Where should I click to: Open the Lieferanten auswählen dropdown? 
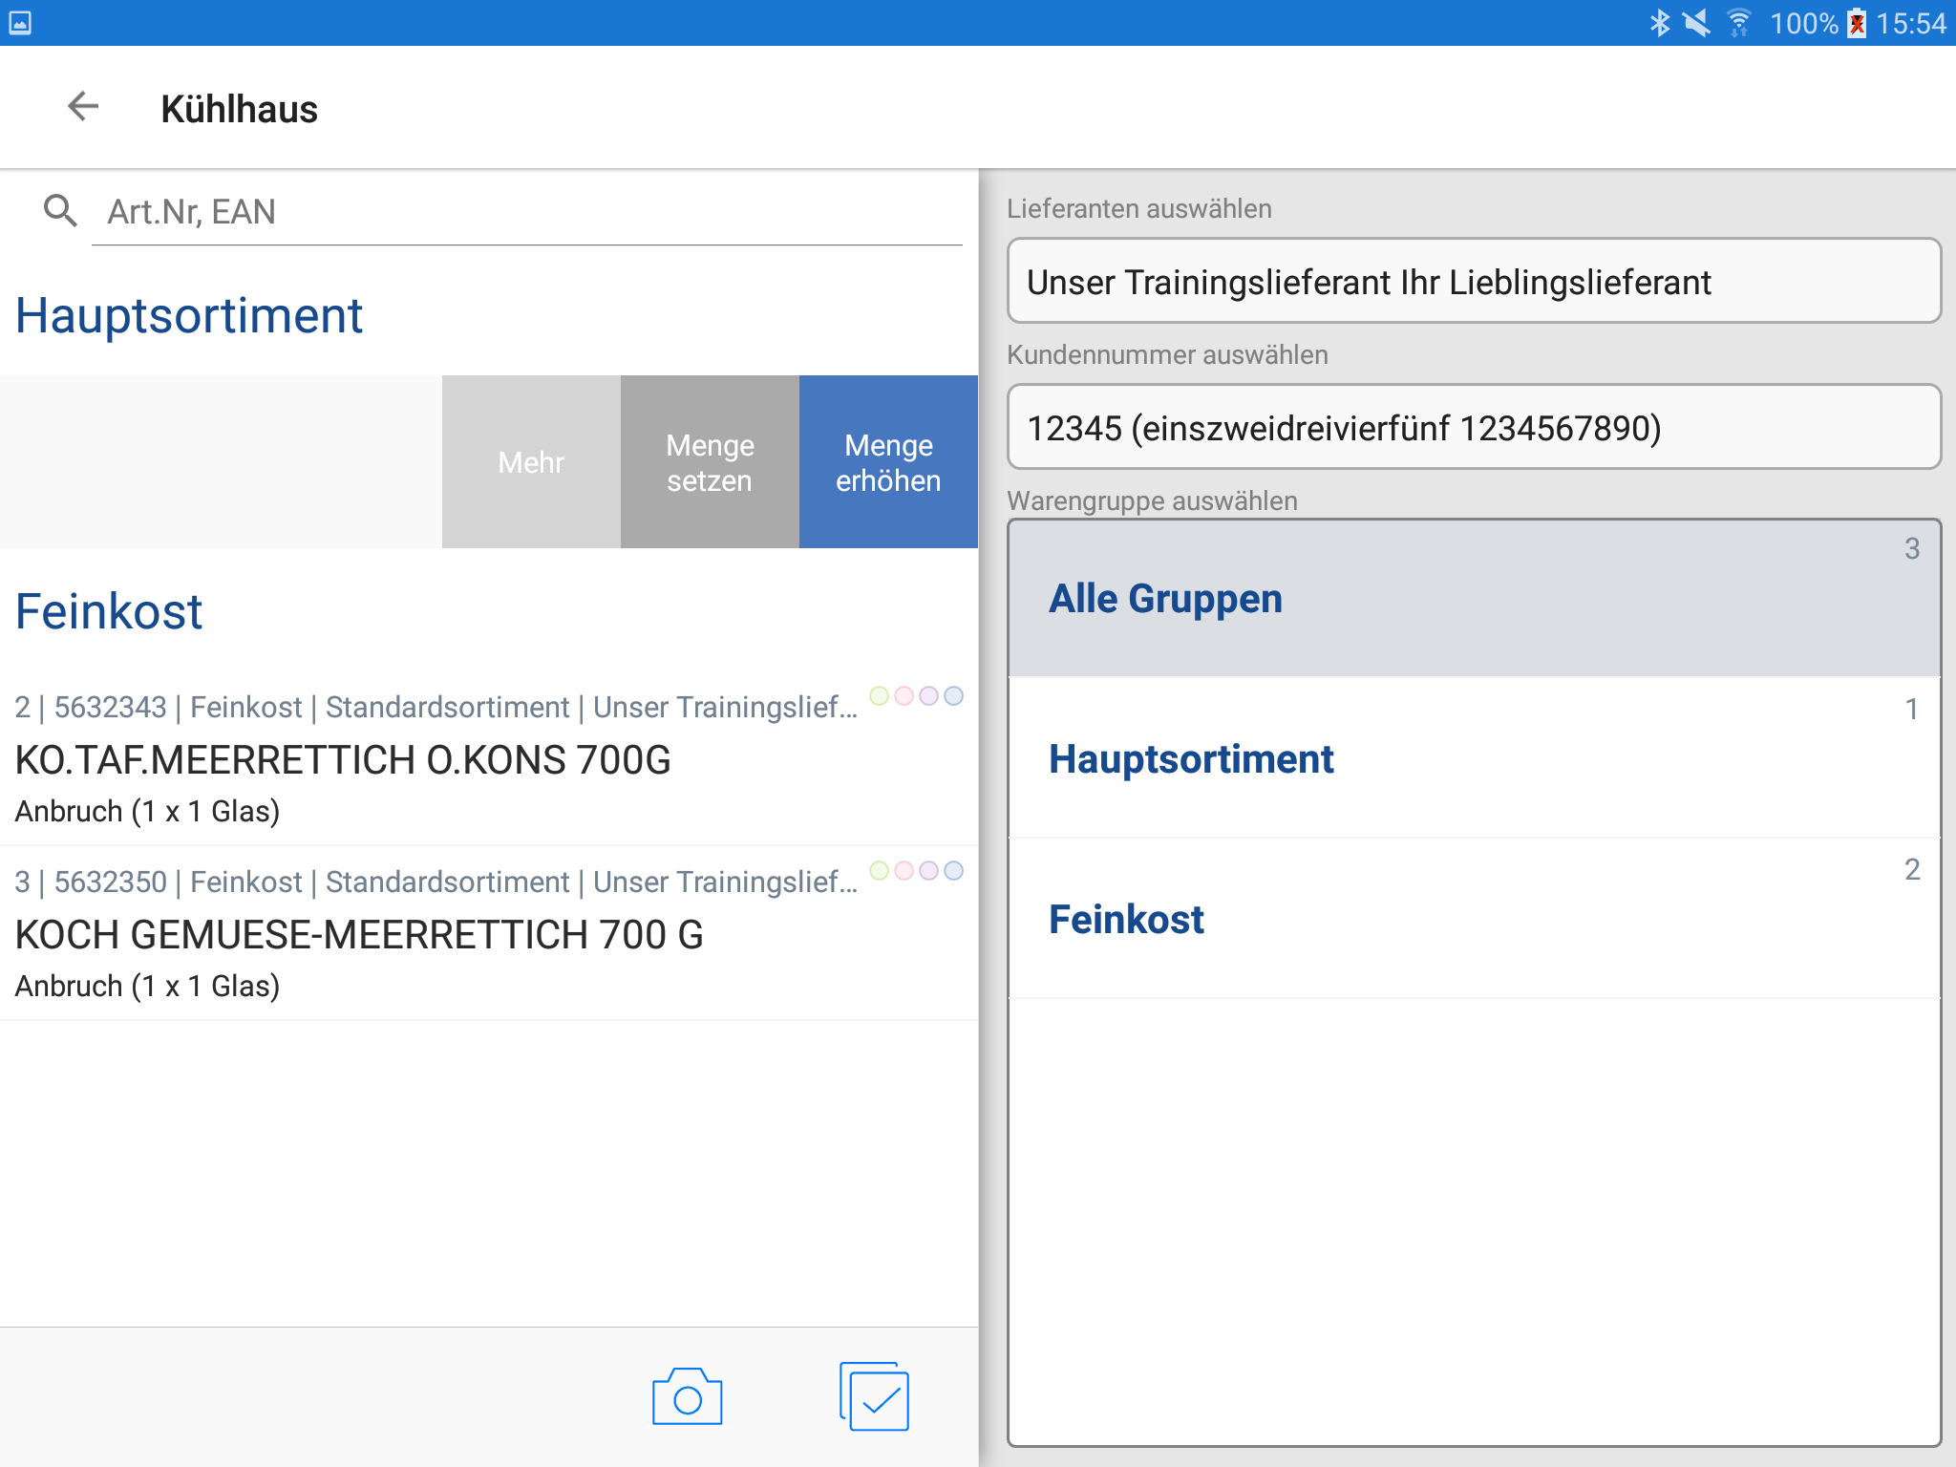1473,282
